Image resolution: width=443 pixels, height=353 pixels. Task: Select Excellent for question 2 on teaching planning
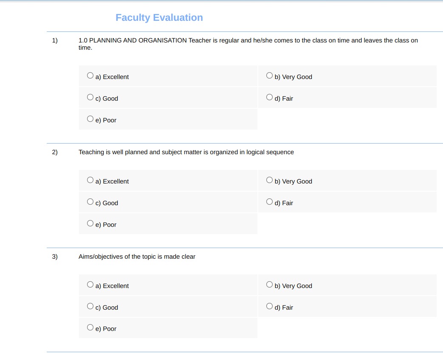click(90, 180)
